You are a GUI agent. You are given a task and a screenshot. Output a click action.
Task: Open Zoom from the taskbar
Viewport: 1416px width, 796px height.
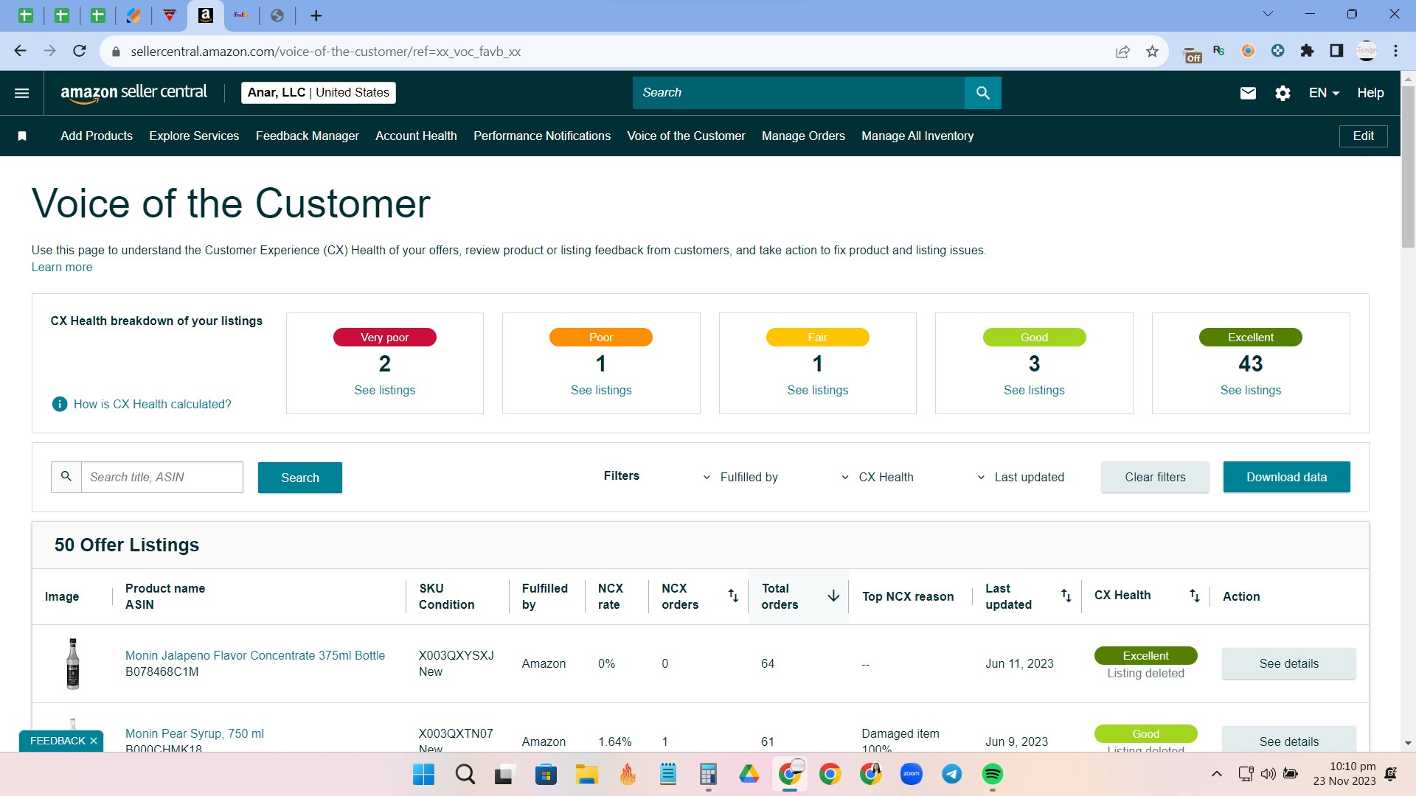[x=912, y=774]
